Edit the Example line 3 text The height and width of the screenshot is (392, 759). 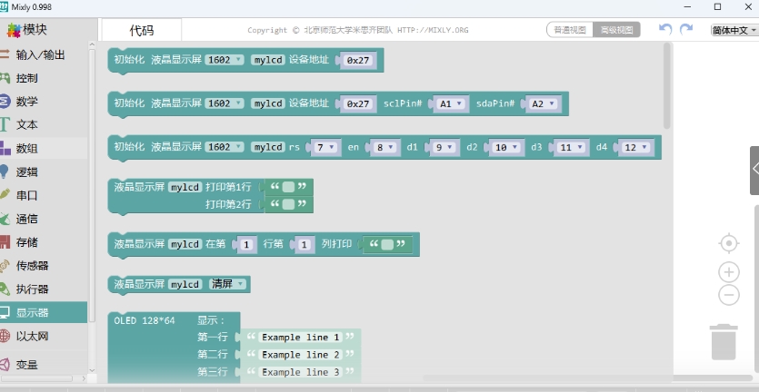click(x=300, y=372)
